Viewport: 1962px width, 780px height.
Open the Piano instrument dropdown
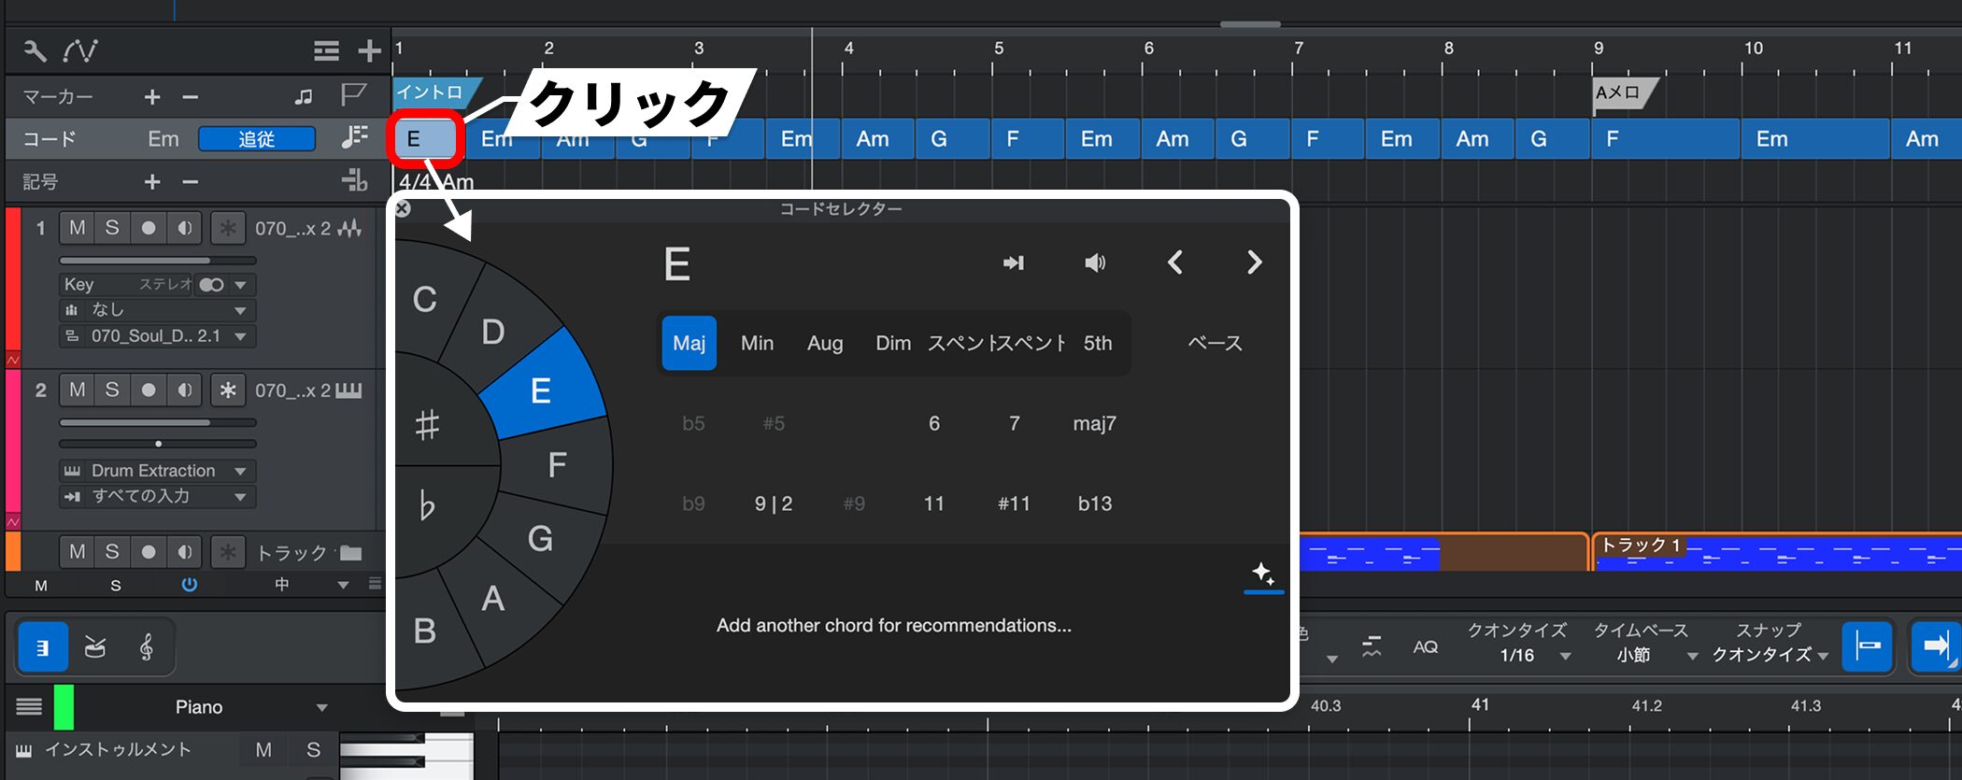pyautogui.click(x=321, y=707)
